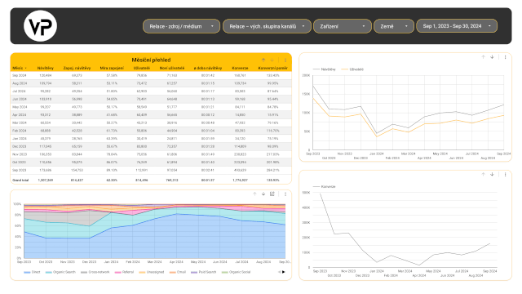
Task: Open the Zařízení dropdown filter
Action: pyautogui.click(x=343, y=26)
